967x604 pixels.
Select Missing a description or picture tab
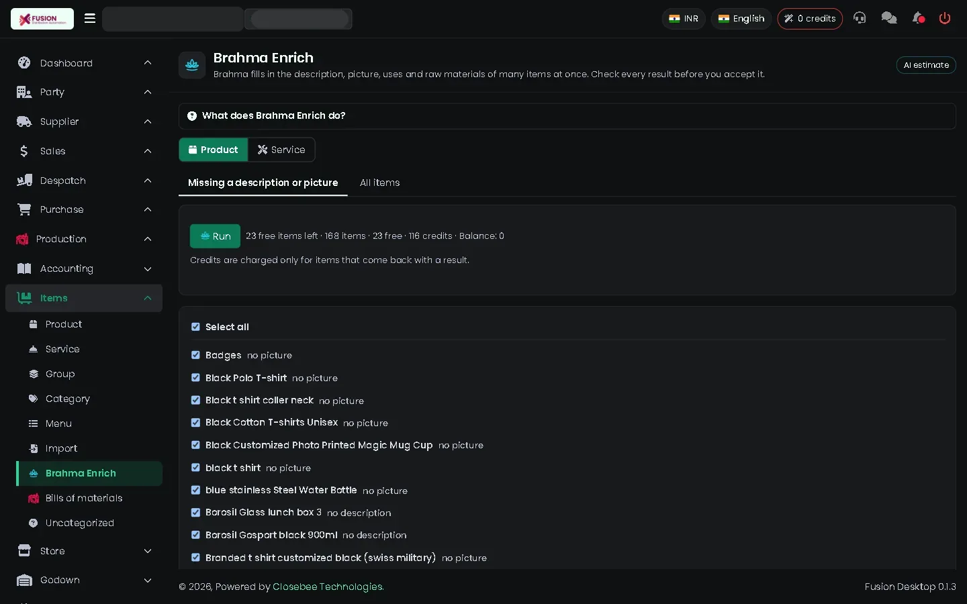coord(263,183)
